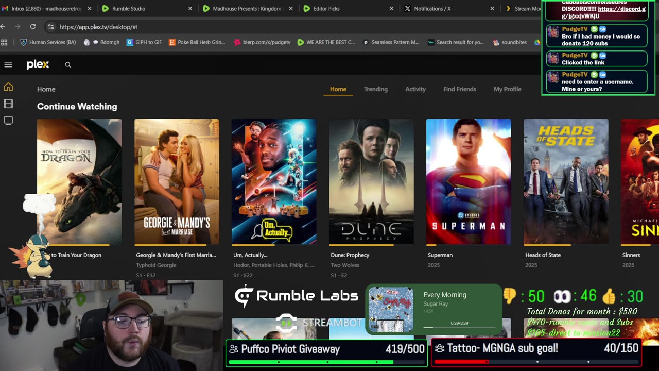Click the Plex logo
This screenshot has height=371, width=659.
pos(38,64)
